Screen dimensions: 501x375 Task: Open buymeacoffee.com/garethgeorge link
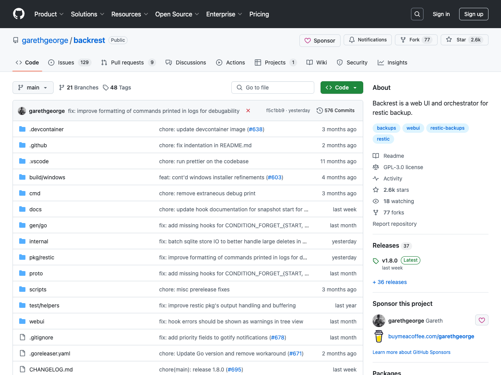tap(431, 336)
